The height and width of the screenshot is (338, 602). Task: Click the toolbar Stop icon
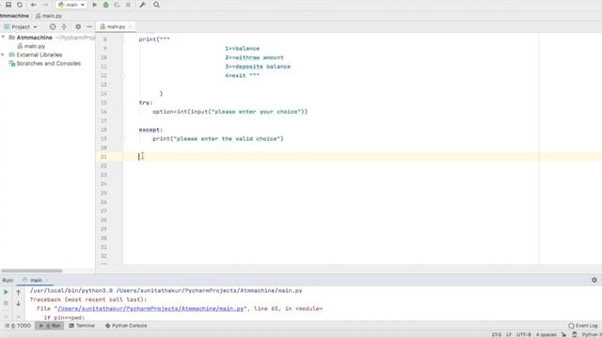128,5
